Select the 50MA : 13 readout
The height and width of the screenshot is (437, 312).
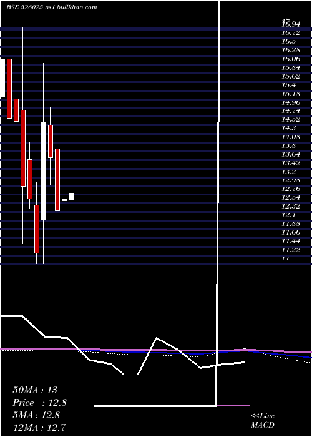coord(35,390)
